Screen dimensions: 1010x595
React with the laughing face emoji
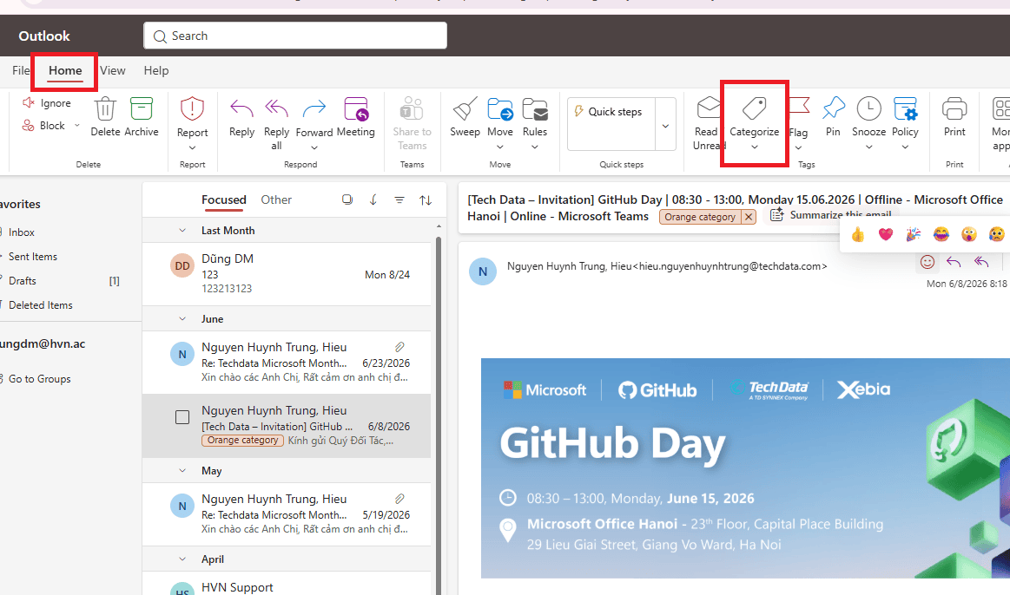941,234
